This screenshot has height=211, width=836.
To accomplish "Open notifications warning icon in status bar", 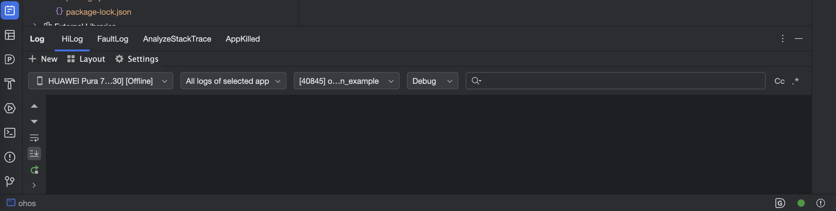I will click(820, 203).
